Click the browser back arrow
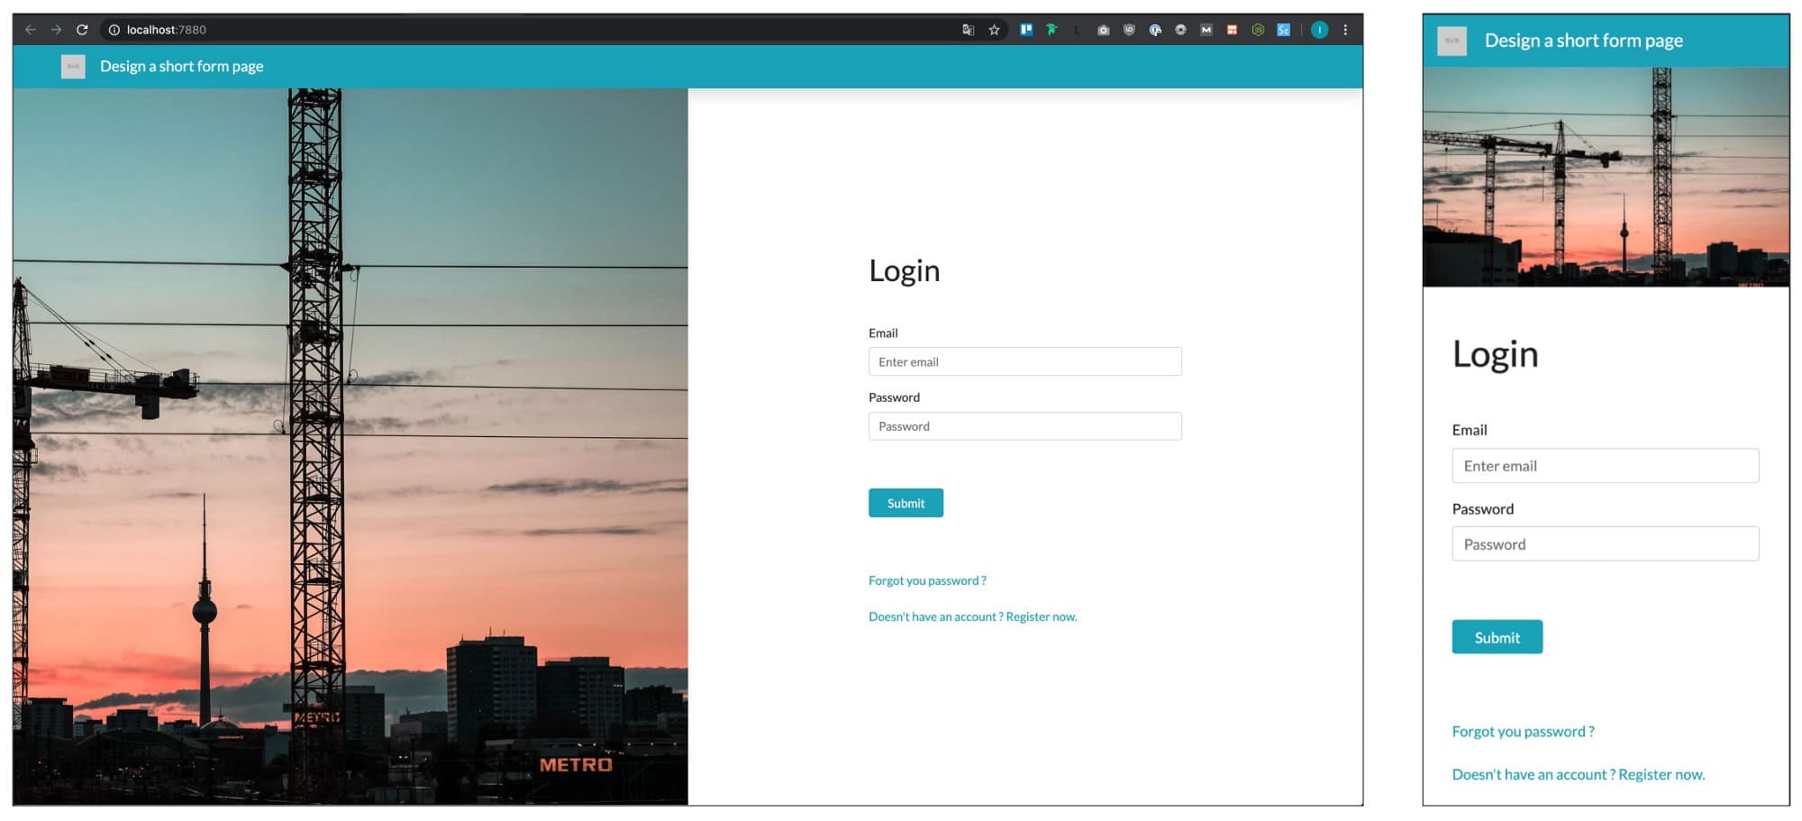The height and width of the screenshot is (821, 1802). coord(31,30)
